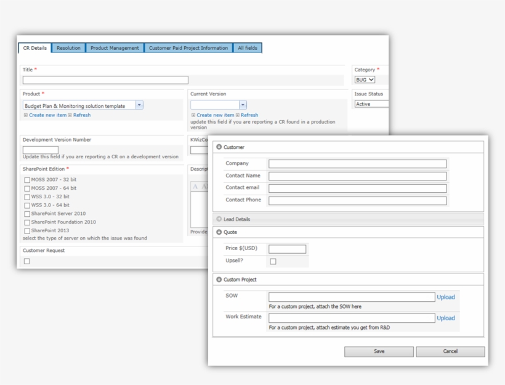Screen dimensions: 505x385
Task: Click inside the Title input field
Action: tap(105, 80)
